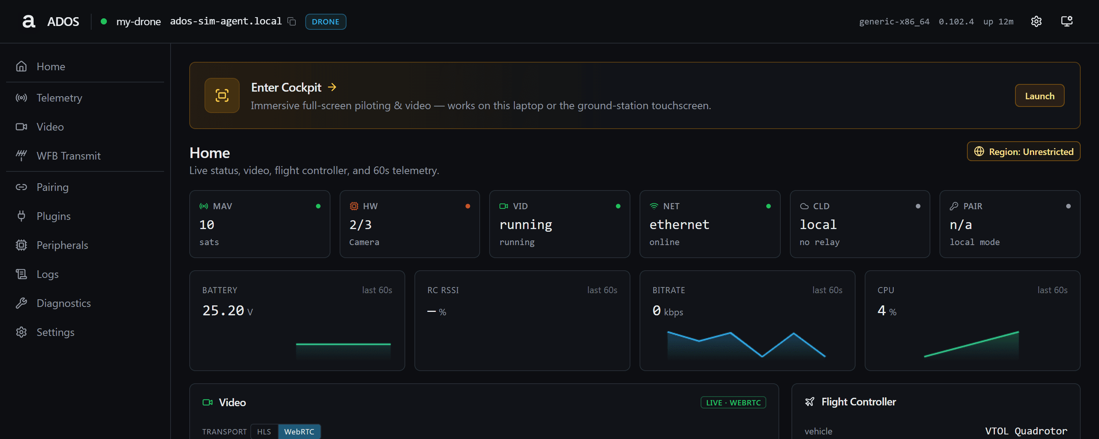Open the PAIR n/a status card

coord(1010,224)
